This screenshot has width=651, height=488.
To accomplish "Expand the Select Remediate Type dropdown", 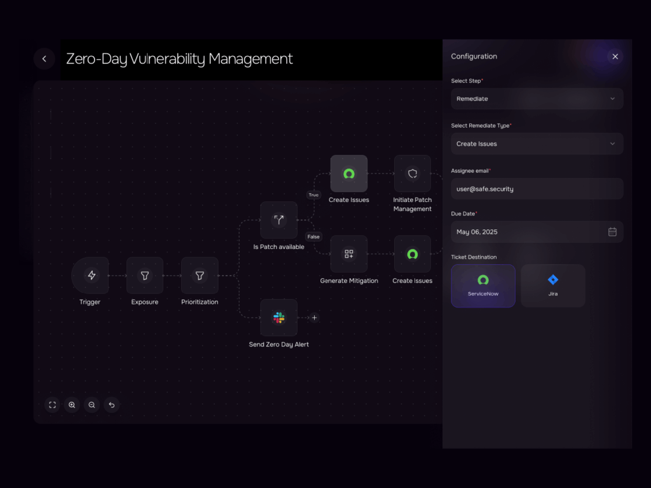I will point(537,144).
